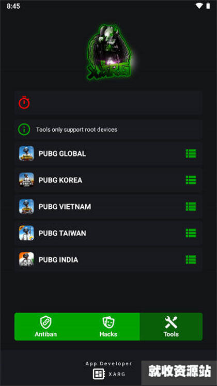Choose the PUBG INDIA game icon
The height and width of the screenshot is (386, 217).
[x=26, y=259]
